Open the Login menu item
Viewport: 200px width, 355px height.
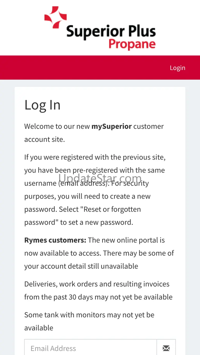[177, 68]
